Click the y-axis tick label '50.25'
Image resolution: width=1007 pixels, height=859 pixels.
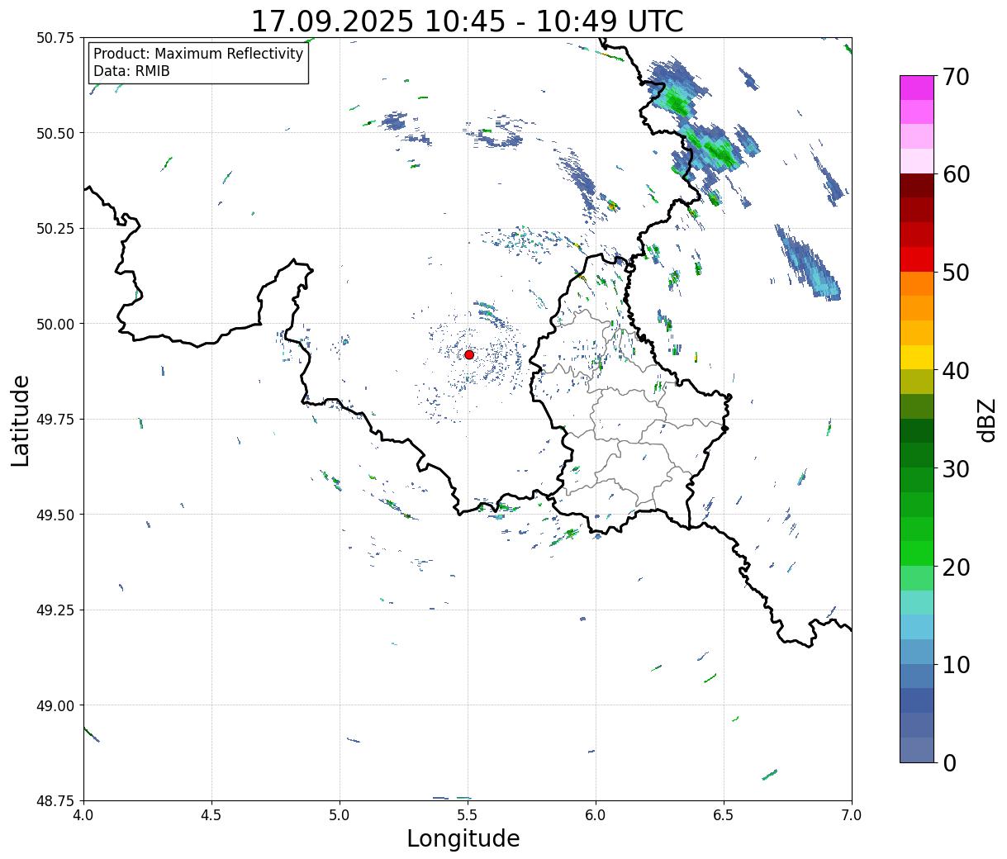[55, 228]
